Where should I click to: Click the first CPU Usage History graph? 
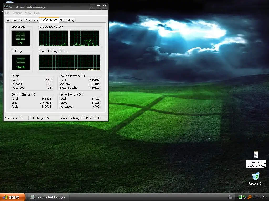tap(54, 38)
